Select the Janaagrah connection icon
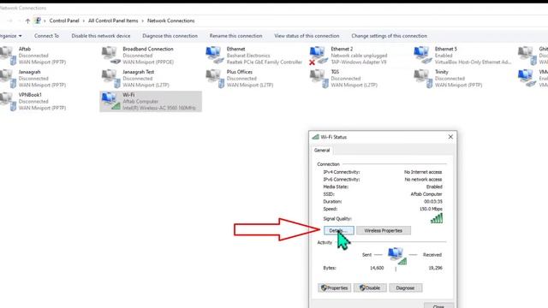 (x=8, y=79)
